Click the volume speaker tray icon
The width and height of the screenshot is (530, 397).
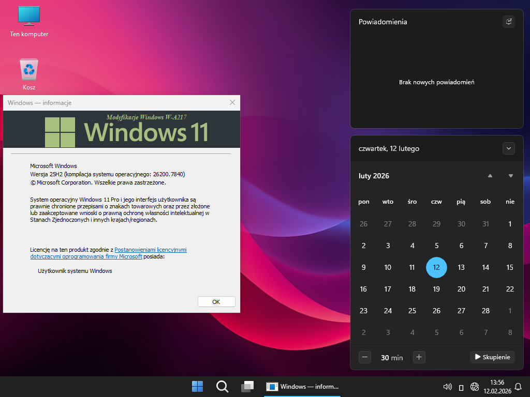tap(448, 387)
